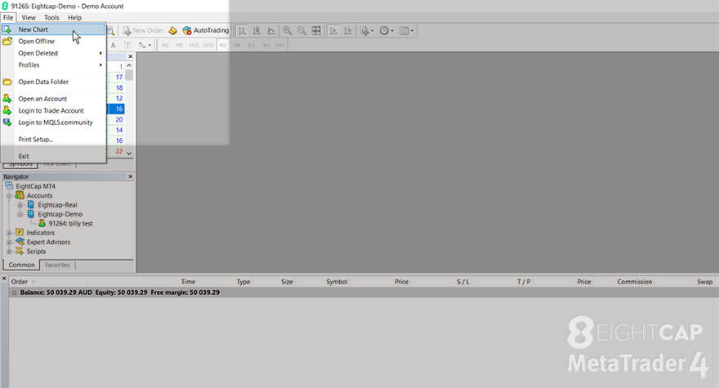This screenshot has width=719, height=388.
Task: Expand the Indicators tree node
Action: point(9,233)
